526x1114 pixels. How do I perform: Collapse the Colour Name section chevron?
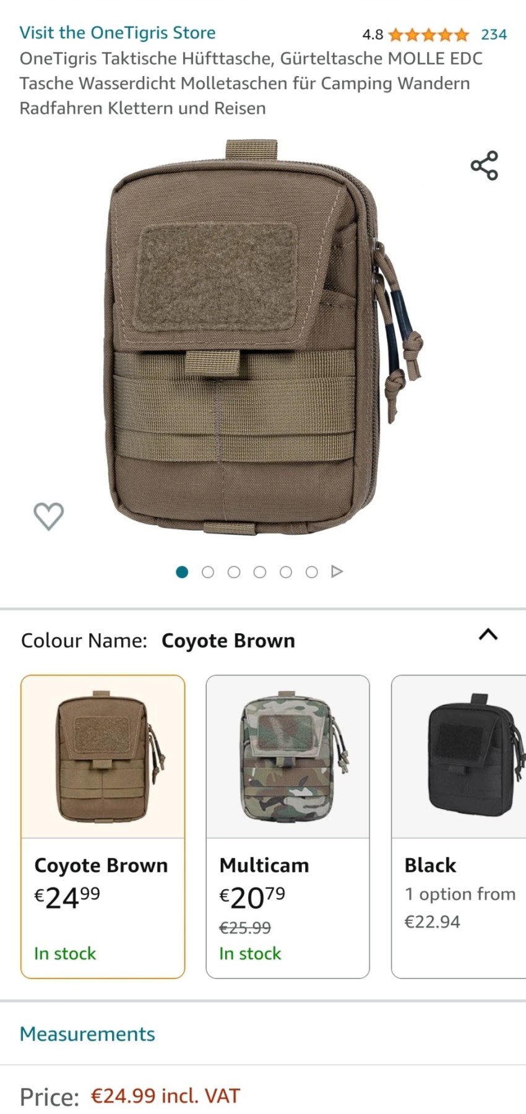tap(488, 634)
